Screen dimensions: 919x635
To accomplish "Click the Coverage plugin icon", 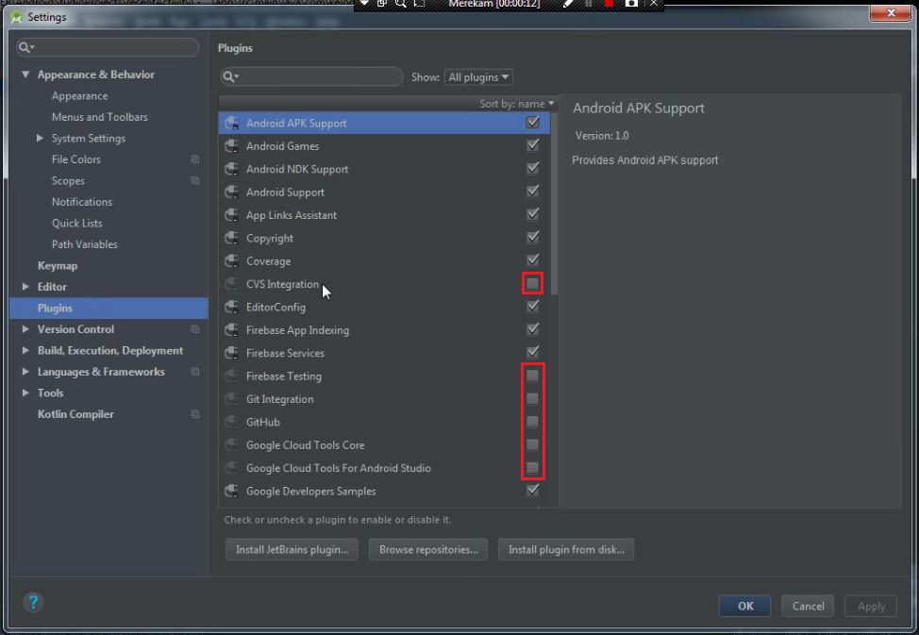I will point(231,261).
